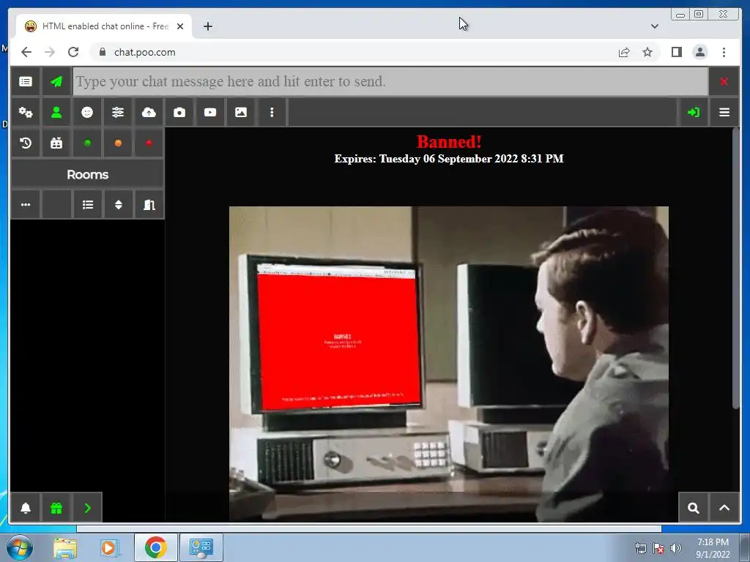Open the vertical three-dot more menu in chat toolbar
This screenshot has width=750, height=562.
point(272,112)
